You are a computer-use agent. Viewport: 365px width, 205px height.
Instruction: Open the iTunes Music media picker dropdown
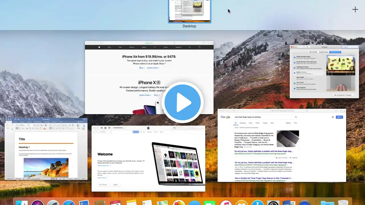pos(106,132)
